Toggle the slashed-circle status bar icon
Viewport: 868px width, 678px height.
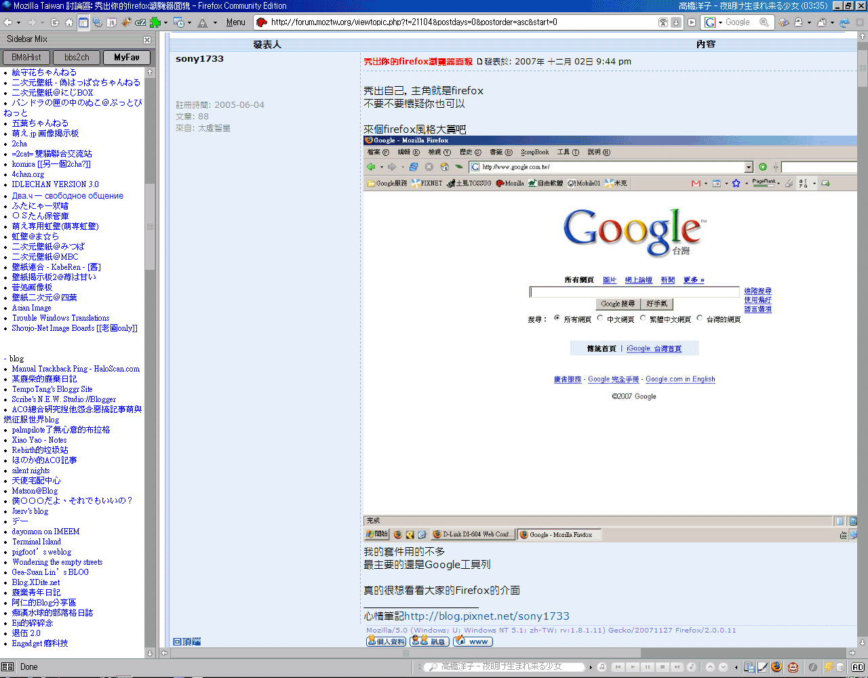click(x=813, y=667)
